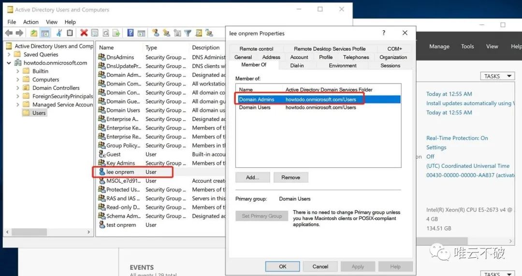
Task: Open Tools menu in Server Manager
Action: coord(467,46)
